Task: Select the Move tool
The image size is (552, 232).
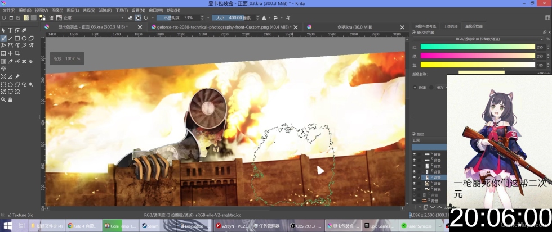Action: 10,53
